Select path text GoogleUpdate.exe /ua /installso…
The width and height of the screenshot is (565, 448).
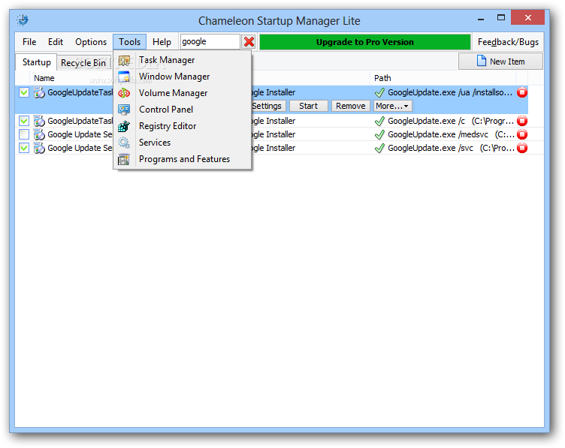(x=450, y=92)
